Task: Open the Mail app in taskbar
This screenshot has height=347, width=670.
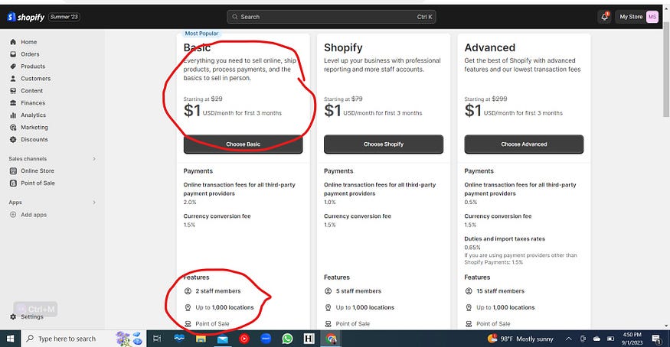Action: click(222, 339)
